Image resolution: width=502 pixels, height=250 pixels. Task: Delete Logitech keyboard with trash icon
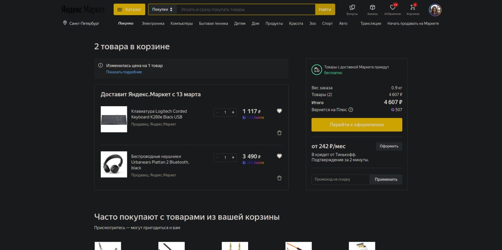[x=279, y=133]
